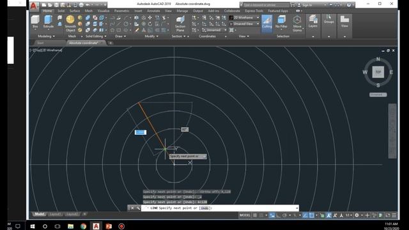409x230 pixels.
Task: Click the Windows Start button in taskbar
Action: tap(33, 226)
